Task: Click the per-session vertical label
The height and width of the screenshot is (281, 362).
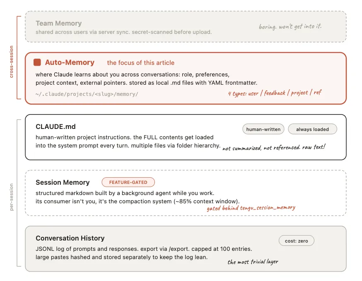Action: point(12,197)
